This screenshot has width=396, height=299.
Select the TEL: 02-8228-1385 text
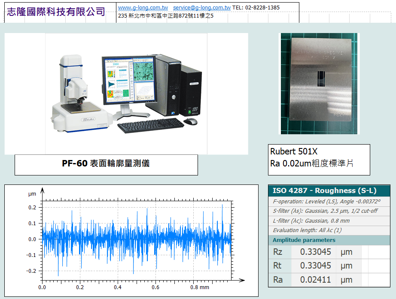tap(256, 8)
